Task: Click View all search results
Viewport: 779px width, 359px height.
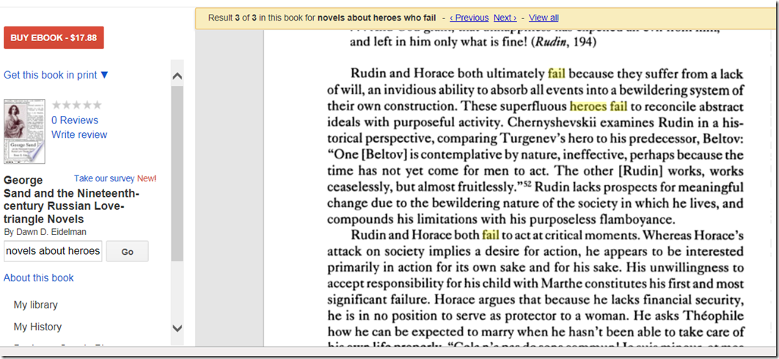Action: point(544,18)
